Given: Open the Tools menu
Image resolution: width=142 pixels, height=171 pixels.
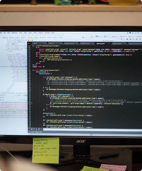Looking at the screenshot, I should click(x=35, y=33).
